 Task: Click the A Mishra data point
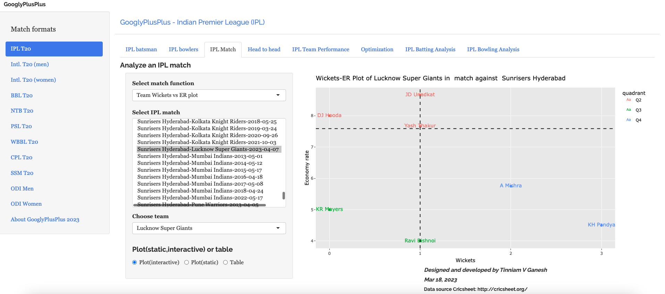coord(511,186)
